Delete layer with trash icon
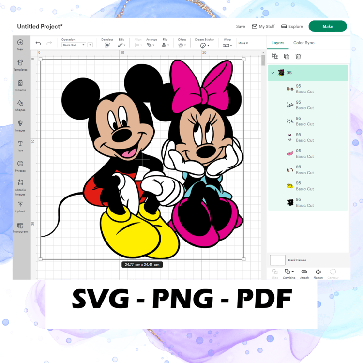363x363 pixels. (298, 56)
